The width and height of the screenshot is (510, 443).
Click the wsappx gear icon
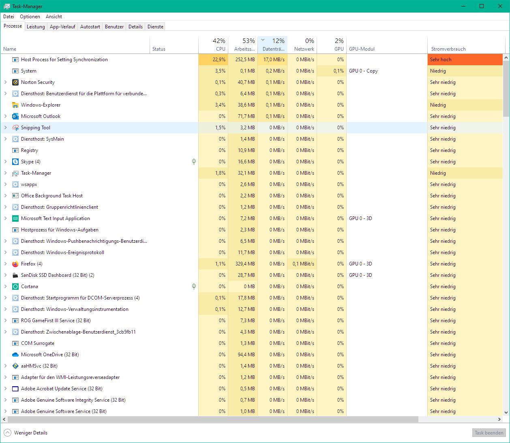coord(15,184)
